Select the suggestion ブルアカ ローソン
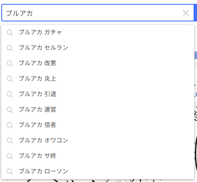The width and height of the screenshot is (197, 182). pyautogui.click(x=98, y=171)
